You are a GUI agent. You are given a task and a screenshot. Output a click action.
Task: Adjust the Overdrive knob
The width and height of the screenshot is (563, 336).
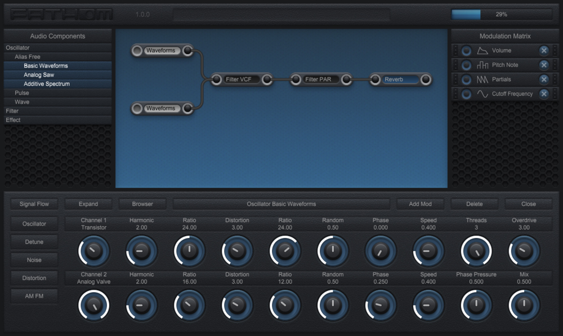(x=524, y=251)
